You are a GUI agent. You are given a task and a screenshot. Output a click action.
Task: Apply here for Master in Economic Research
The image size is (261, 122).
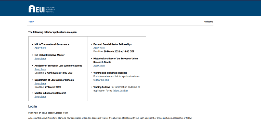click(x=40, y=97)
